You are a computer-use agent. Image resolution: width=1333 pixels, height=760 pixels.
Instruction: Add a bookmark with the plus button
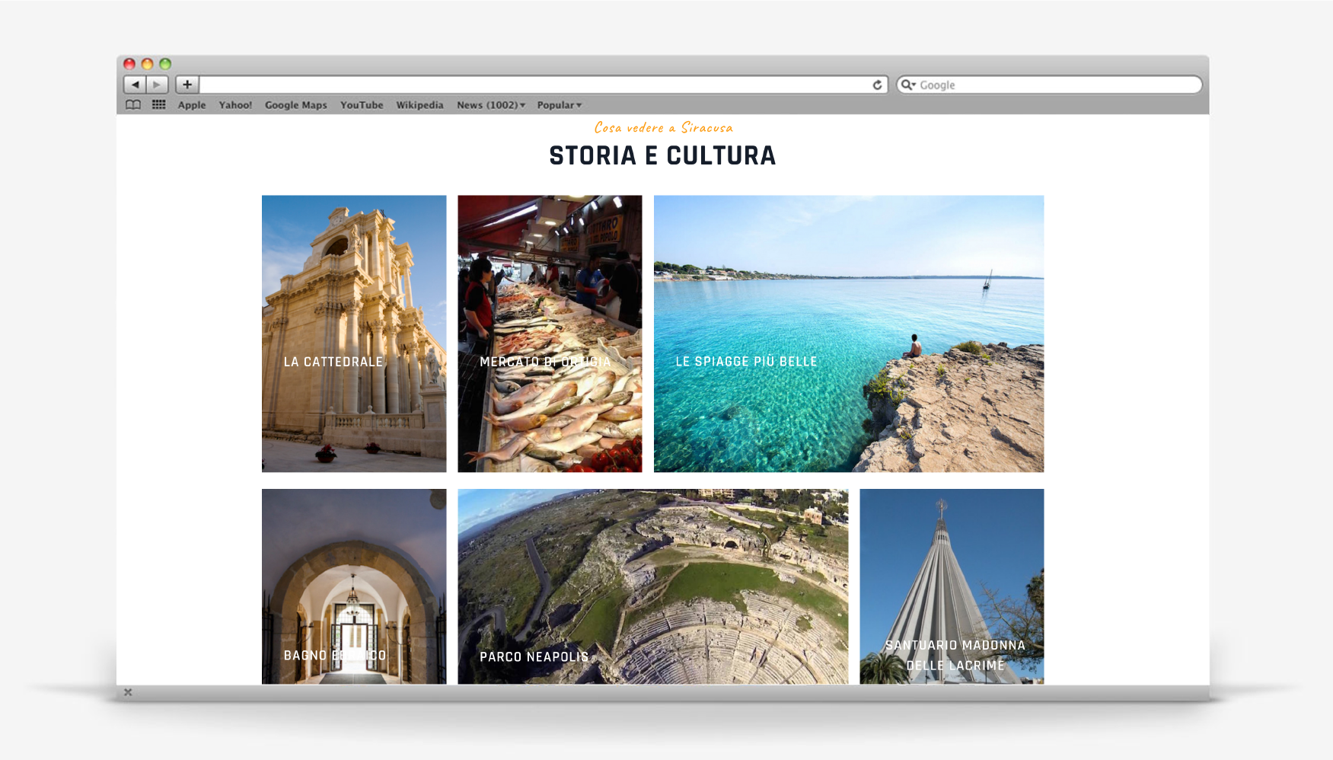(x=187, y=85)
